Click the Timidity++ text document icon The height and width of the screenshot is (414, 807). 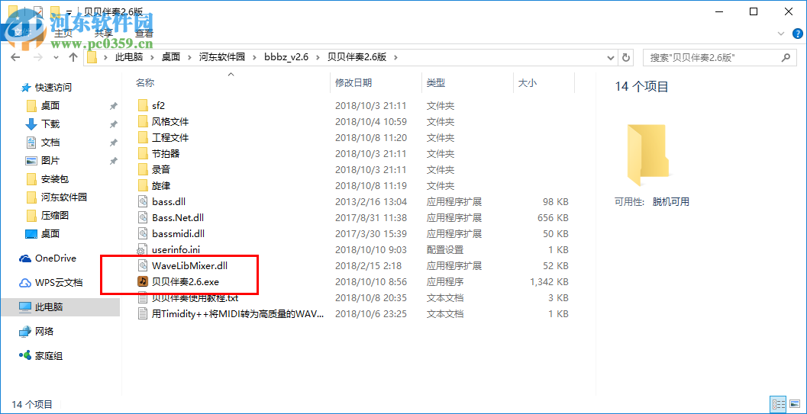point(143,313)
